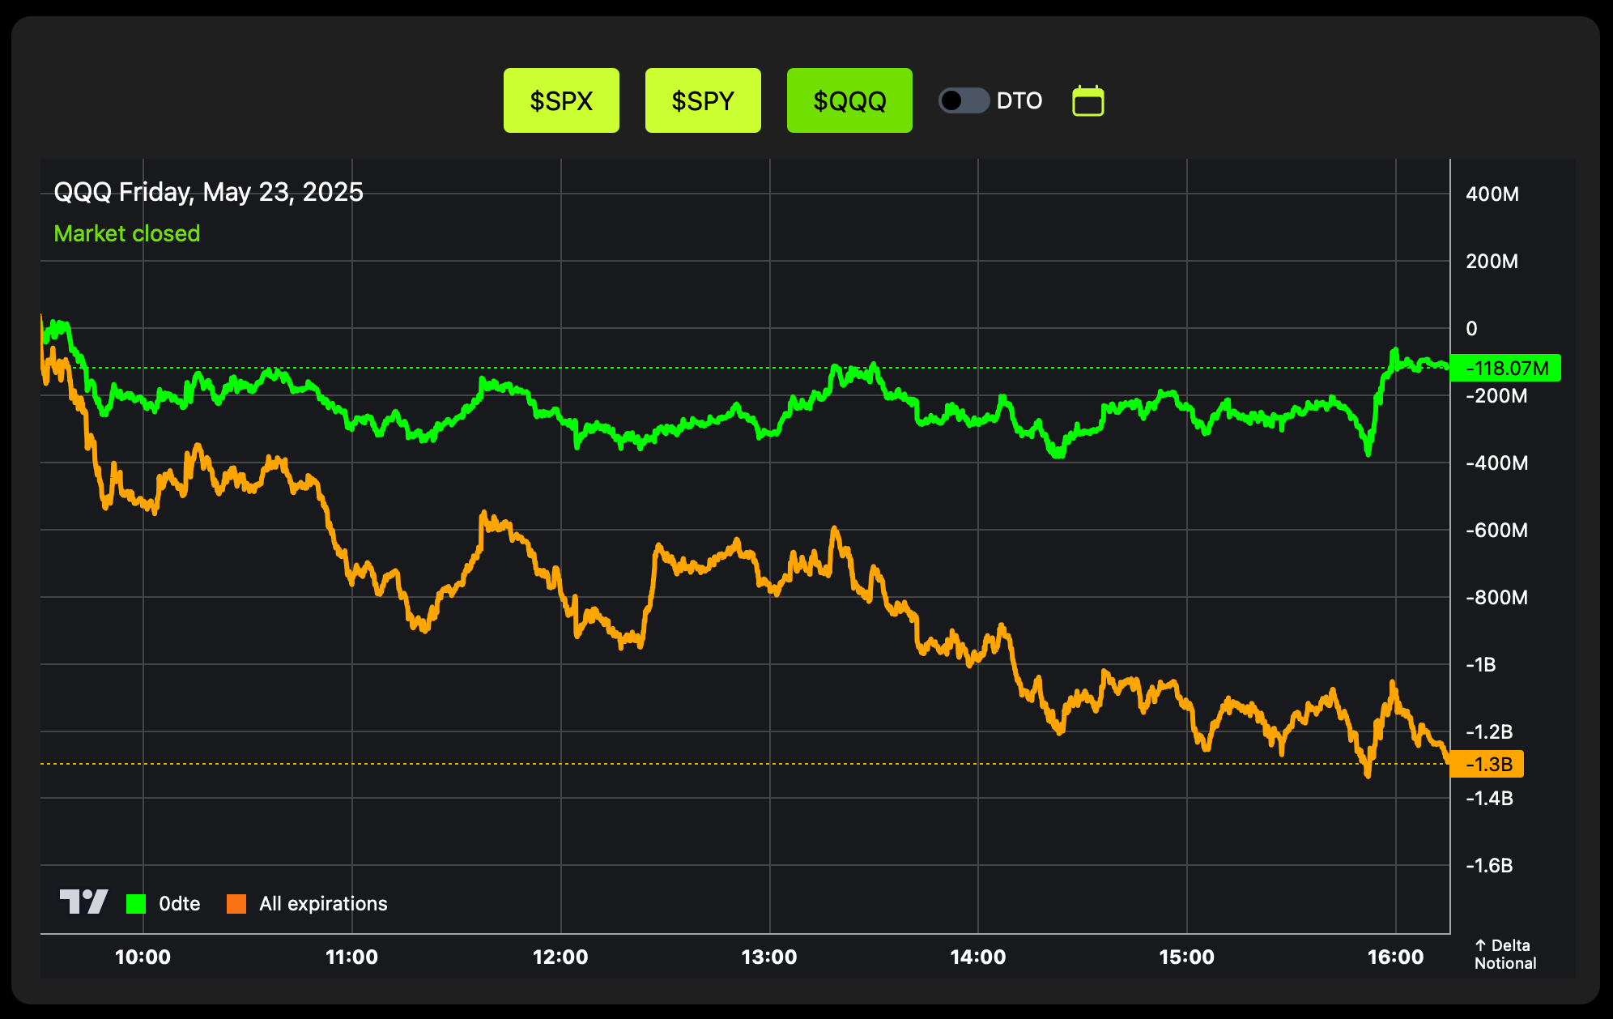Select the $QQQ ticker button
The width and height of the screenshot is (1613, 1019).
[849, 100]
